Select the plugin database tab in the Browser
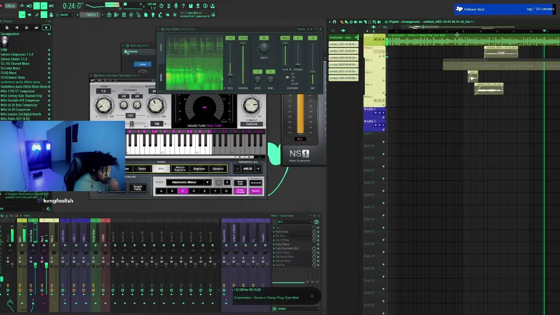The image size is (560, 315). click(x=17, y=28)
